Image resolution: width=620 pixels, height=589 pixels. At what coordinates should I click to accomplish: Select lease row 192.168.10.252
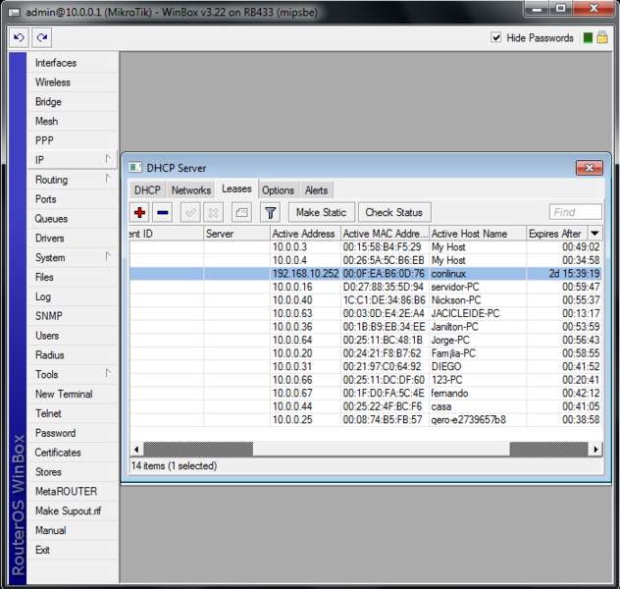tap(366, 273)
